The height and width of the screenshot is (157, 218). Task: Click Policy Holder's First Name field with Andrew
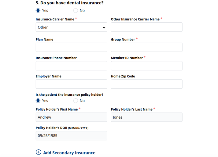pyautogui.click(x=71, y=117)
